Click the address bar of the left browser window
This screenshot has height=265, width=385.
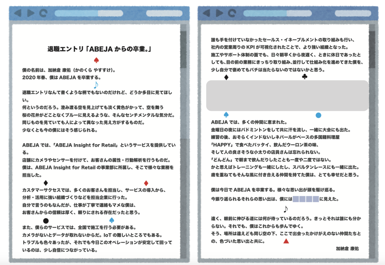click(89, 13)
